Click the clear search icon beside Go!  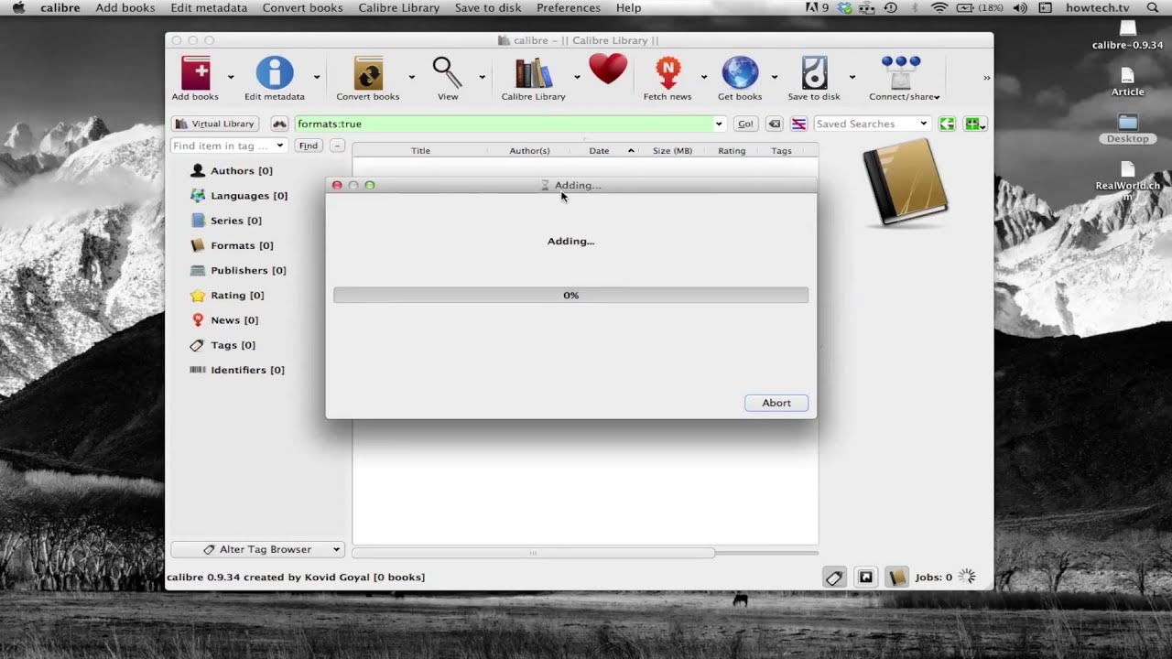click(775, 124)
